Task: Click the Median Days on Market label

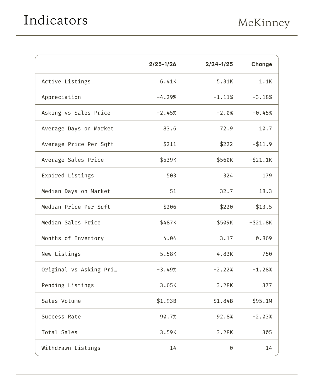Action: point(76,191)
